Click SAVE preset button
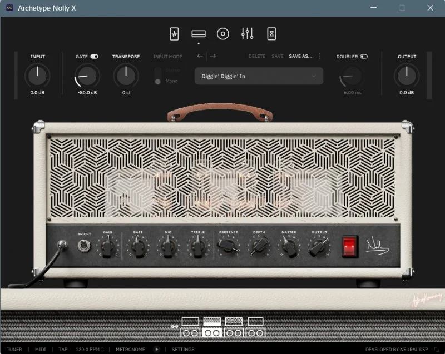 coord(277,56)
